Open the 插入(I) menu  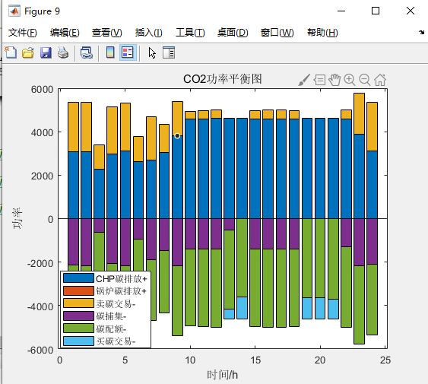click(x=149, y=33)
